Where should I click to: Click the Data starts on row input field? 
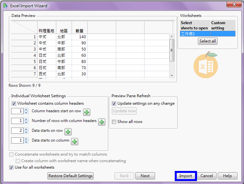click(17, 131)
